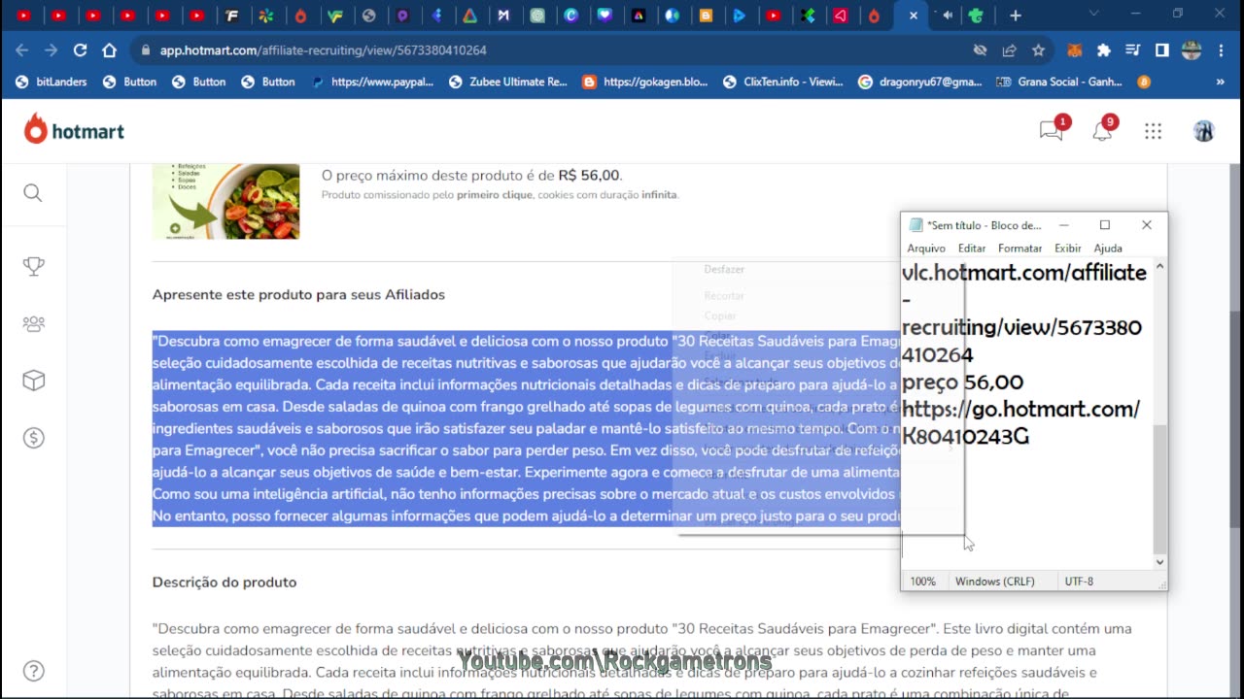This screenshot has height=699, width=1244.
Task: Switch to the tab with the F icon
Action: click(x=231, y=16)
